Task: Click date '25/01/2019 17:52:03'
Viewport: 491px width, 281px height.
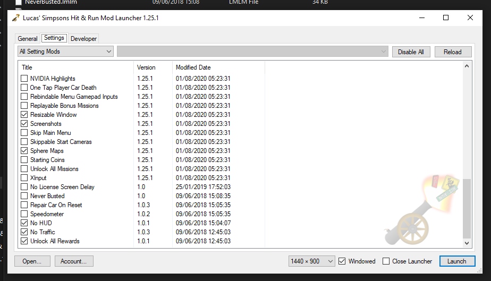Action: coord(203,187)
